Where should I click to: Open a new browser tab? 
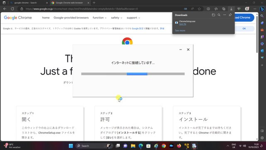(x=94, y=3)
